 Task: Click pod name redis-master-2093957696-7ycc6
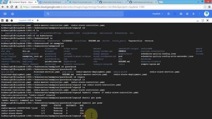[x=19, y=108]
